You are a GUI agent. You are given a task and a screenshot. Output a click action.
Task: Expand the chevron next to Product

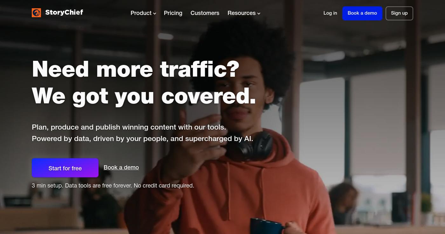point(154,13)
